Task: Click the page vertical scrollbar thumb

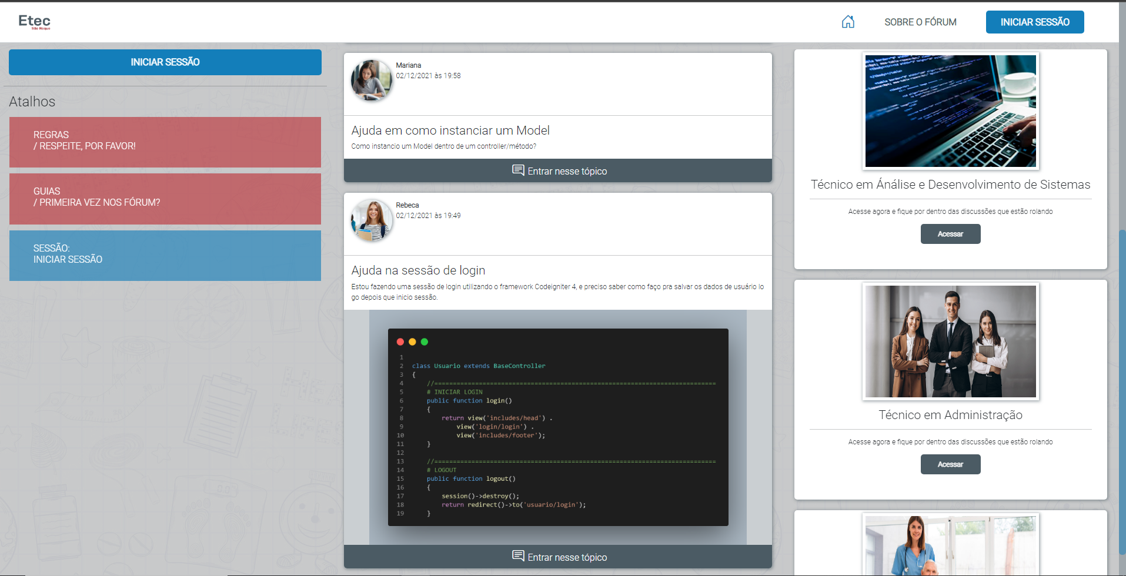Action: (x=1122, y=391)
